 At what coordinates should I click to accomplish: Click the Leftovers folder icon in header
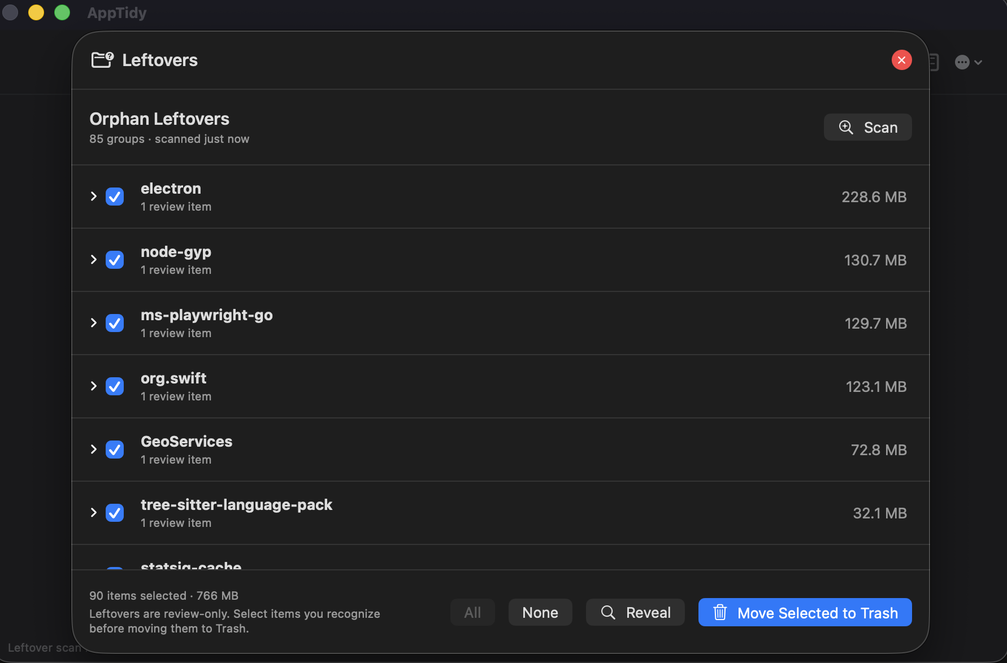(102, 60)
